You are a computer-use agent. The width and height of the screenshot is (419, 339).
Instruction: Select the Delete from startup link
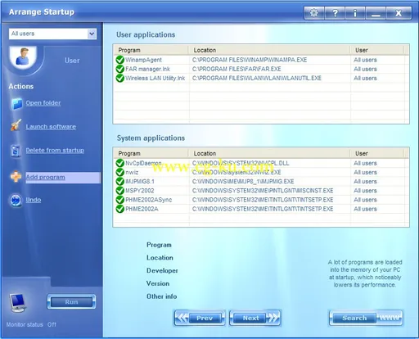(x=55, y=150)
